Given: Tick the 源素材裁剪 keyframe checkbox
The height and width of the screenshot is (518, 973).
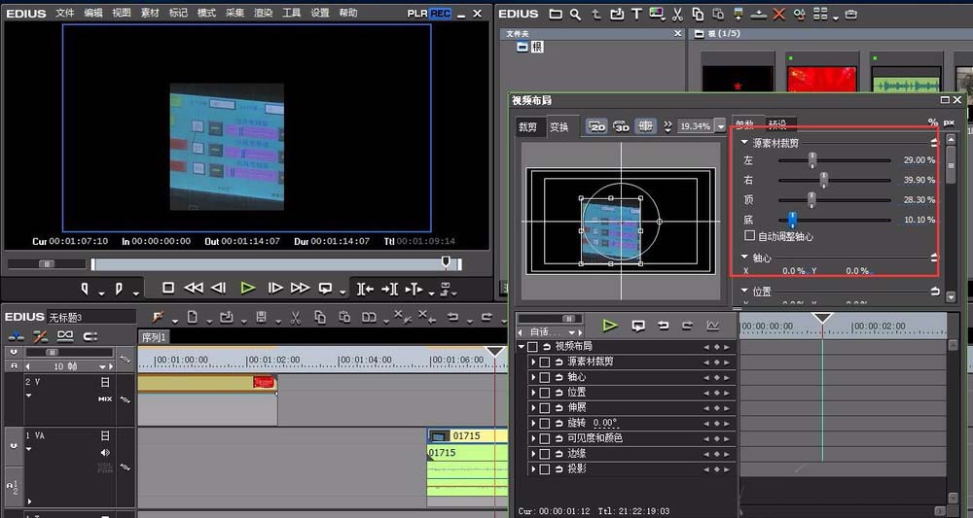Looking at the screenshot, I should pos(545,362).
